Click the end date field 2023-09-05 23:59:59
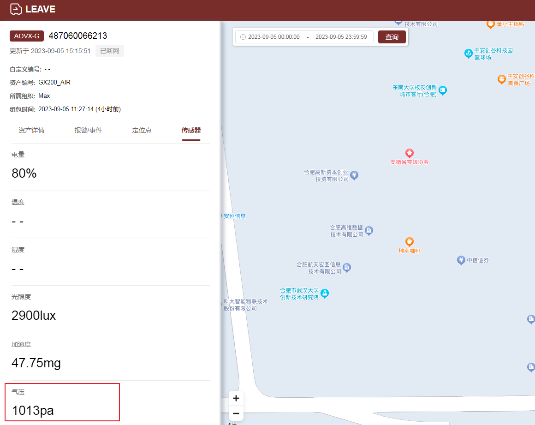The width and height of the screenshot is (535, 425). click(341, 37)
